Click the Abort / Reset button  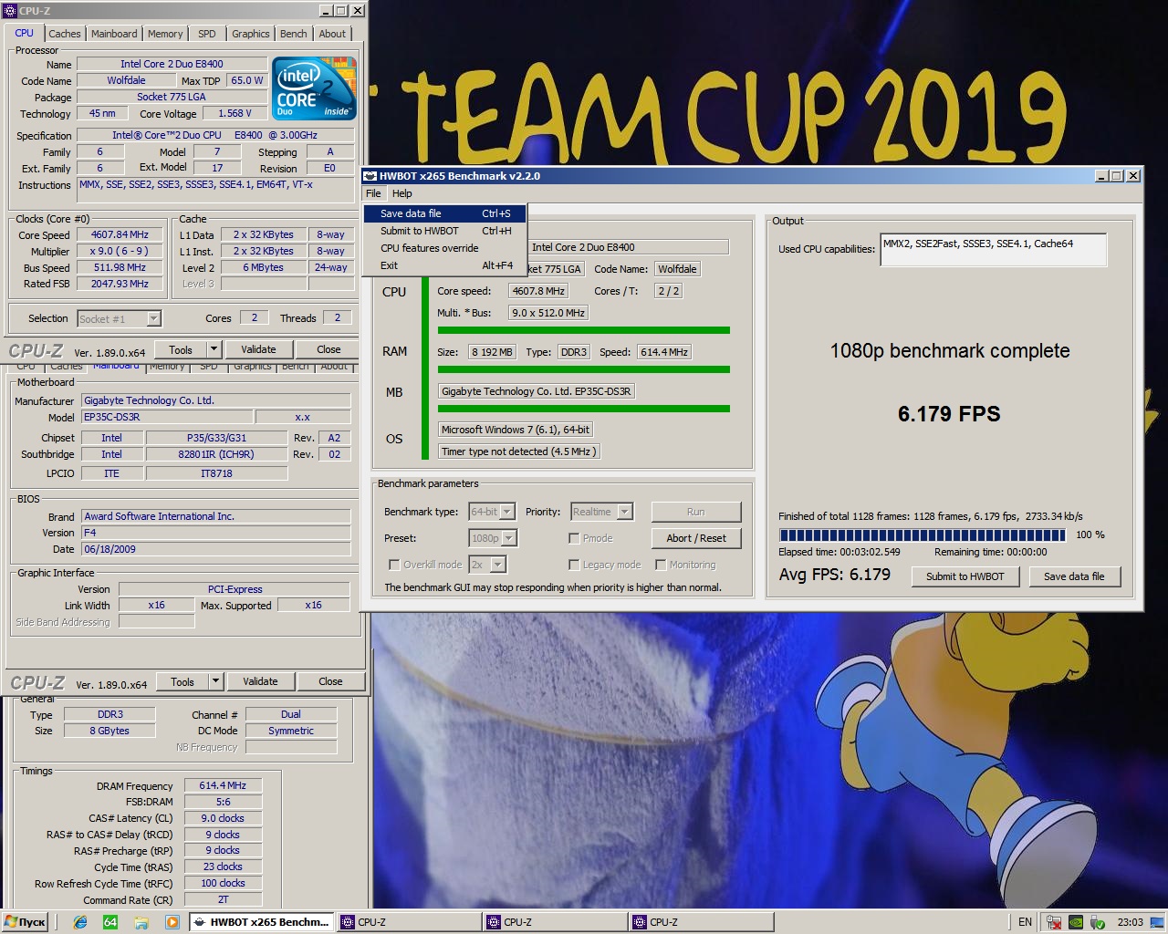pos(696,538)
